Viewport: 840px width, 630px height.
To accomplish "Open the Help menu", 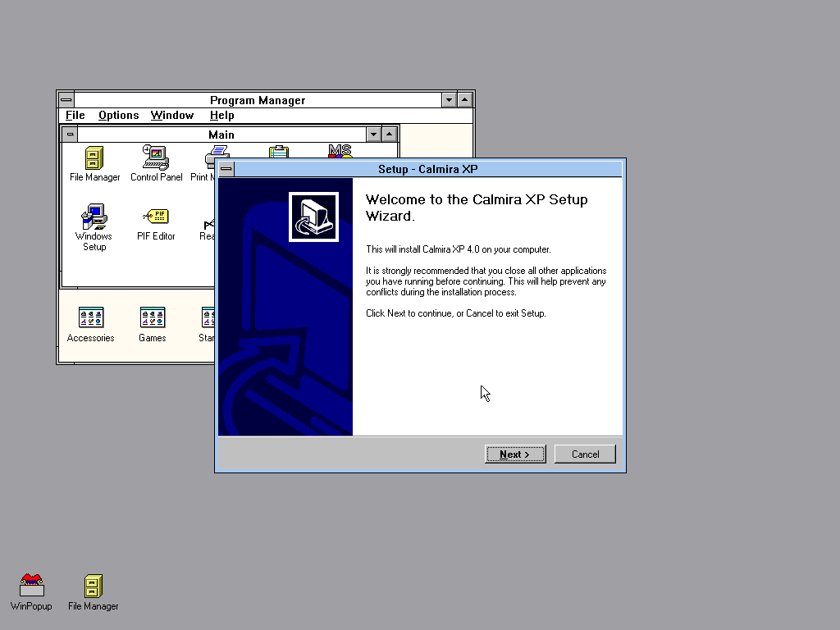I will (222, 116).
